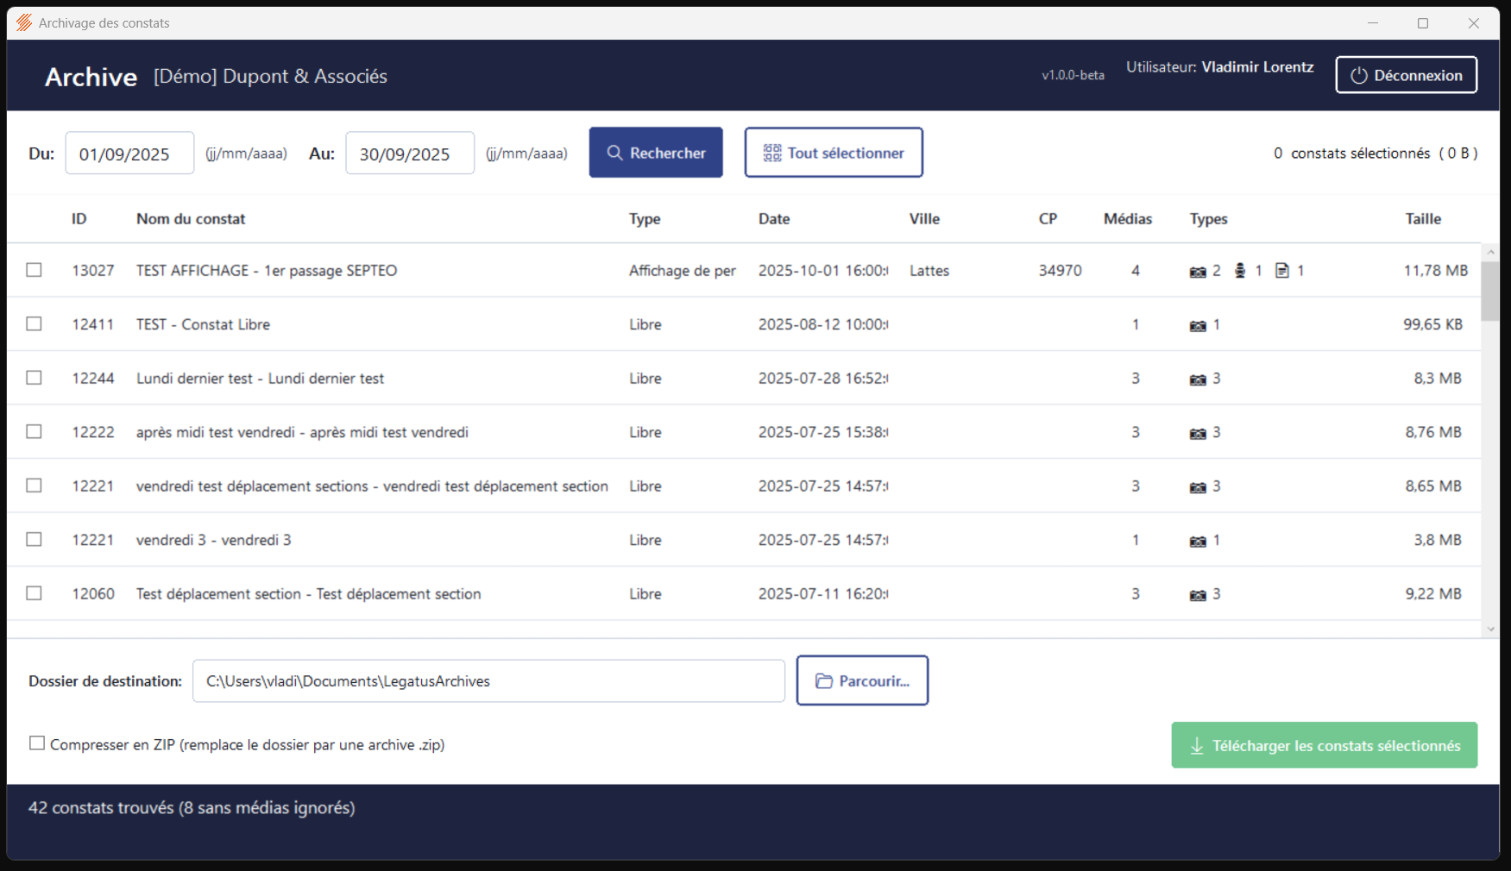
Task: Click the camera icon in row 12244
Action: 1198,379
